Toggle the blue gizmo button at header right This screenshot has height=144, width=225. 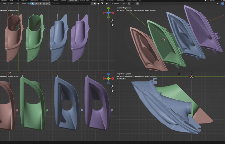pyautogui.click(x=223, y=4)
